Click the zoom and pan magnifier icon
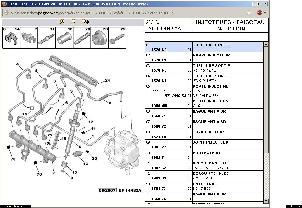This screenshot has width=302, height=208. pyautogui.click(x=85, y=22)
